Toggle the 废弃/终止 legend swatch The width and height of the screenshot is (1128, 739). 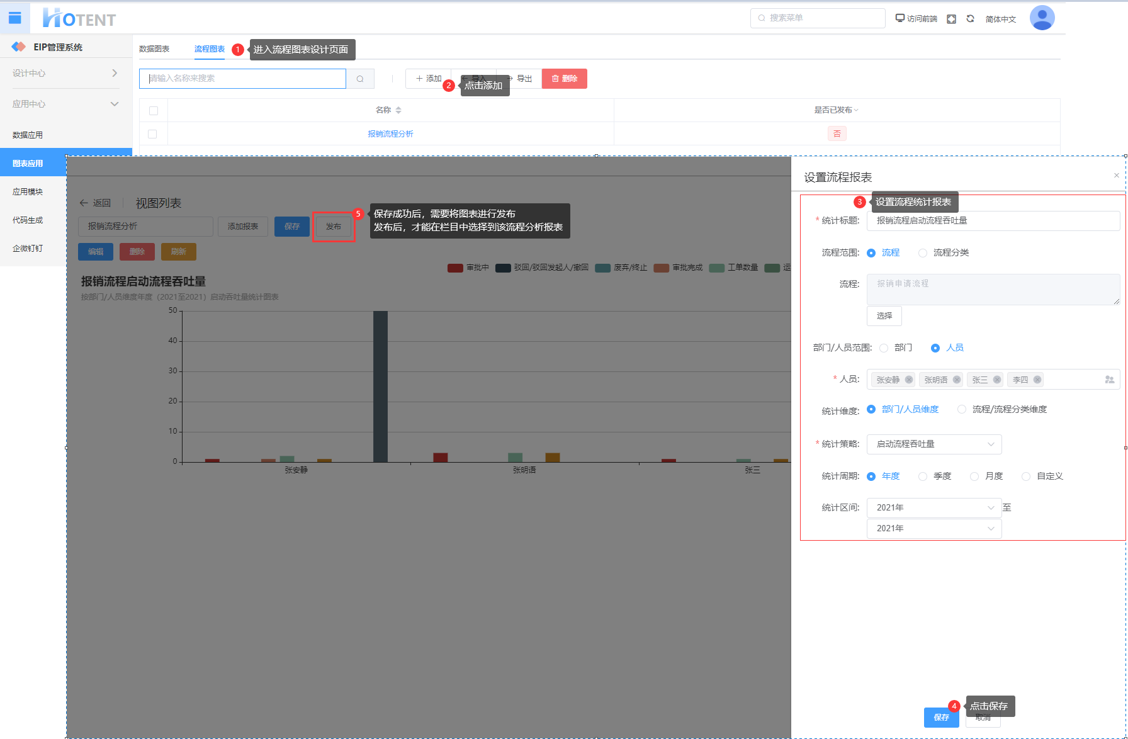point(602,268)
